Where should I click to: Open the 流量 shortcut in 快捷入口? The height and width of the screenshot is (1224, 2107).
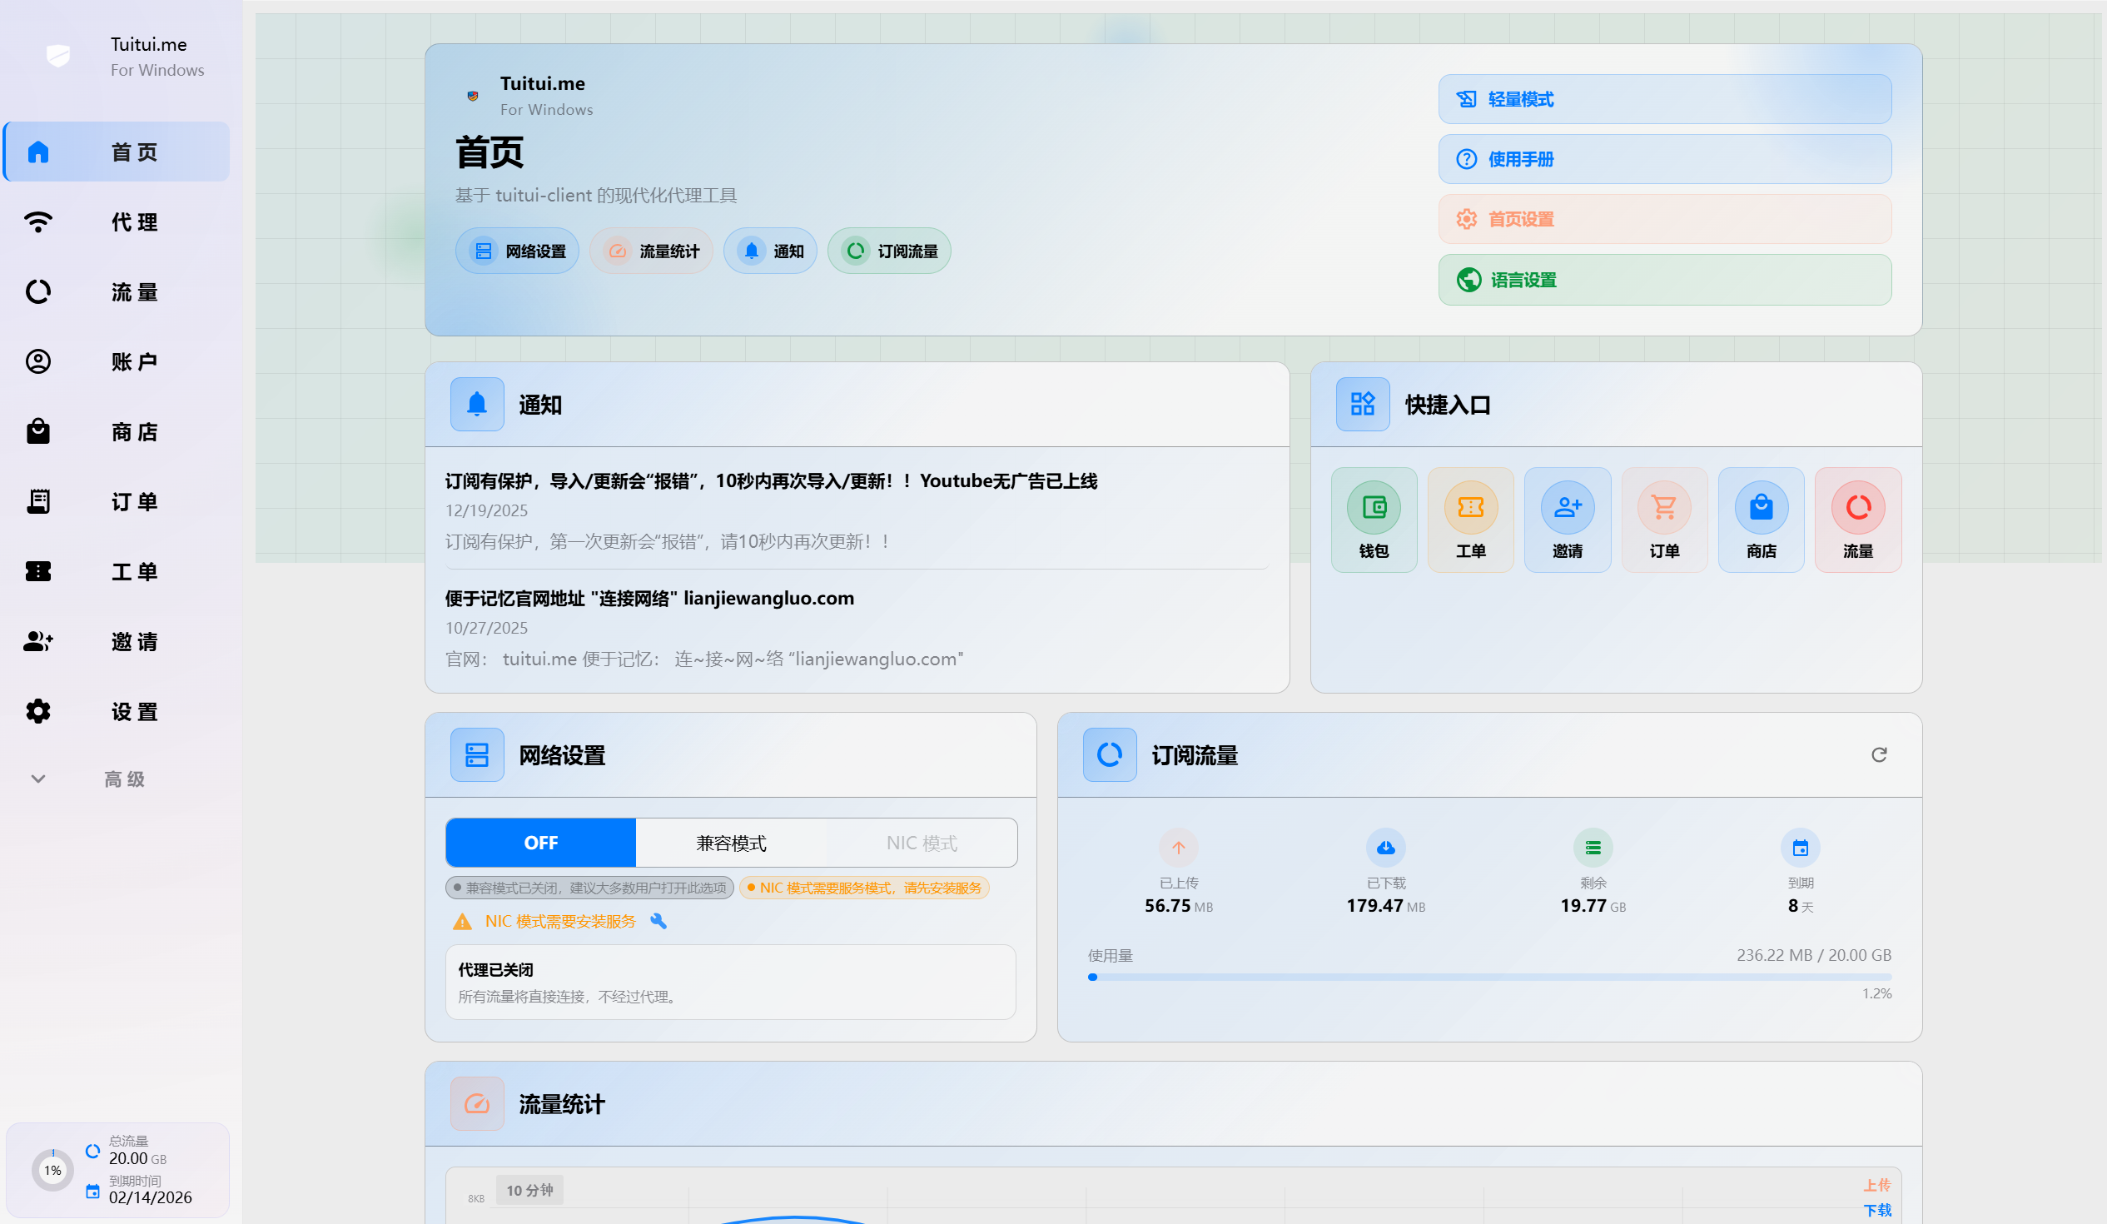click(x=1858, y=520)
